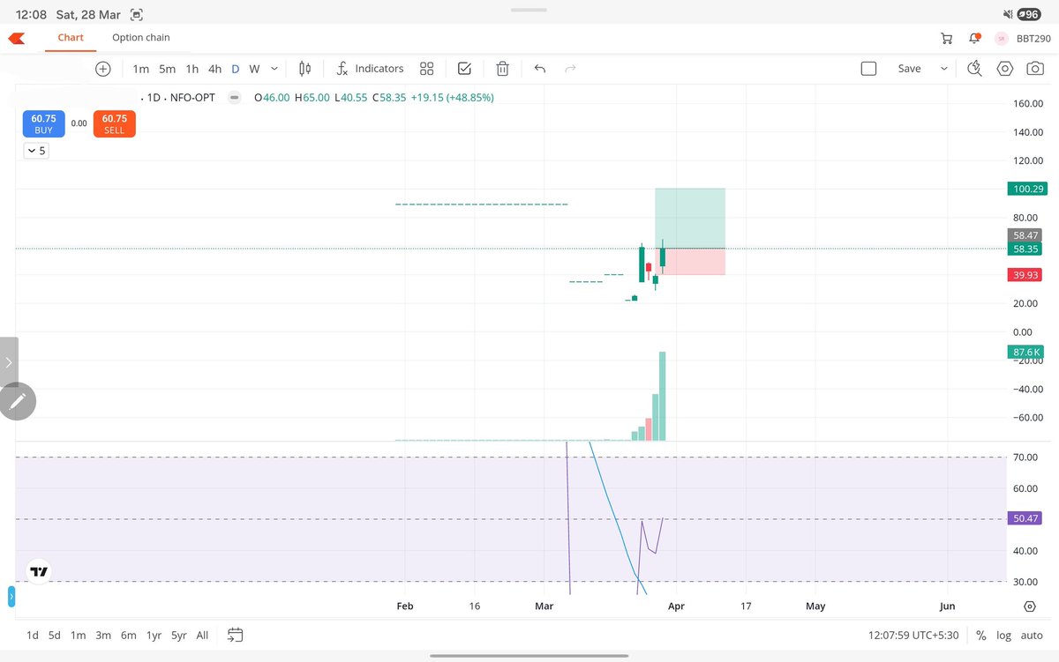
Task: Toggle log scale
Action: [x=1004, y=636]
